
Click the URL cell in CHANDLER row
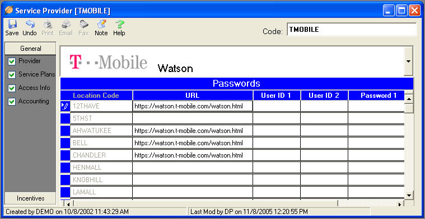(193, 155)
